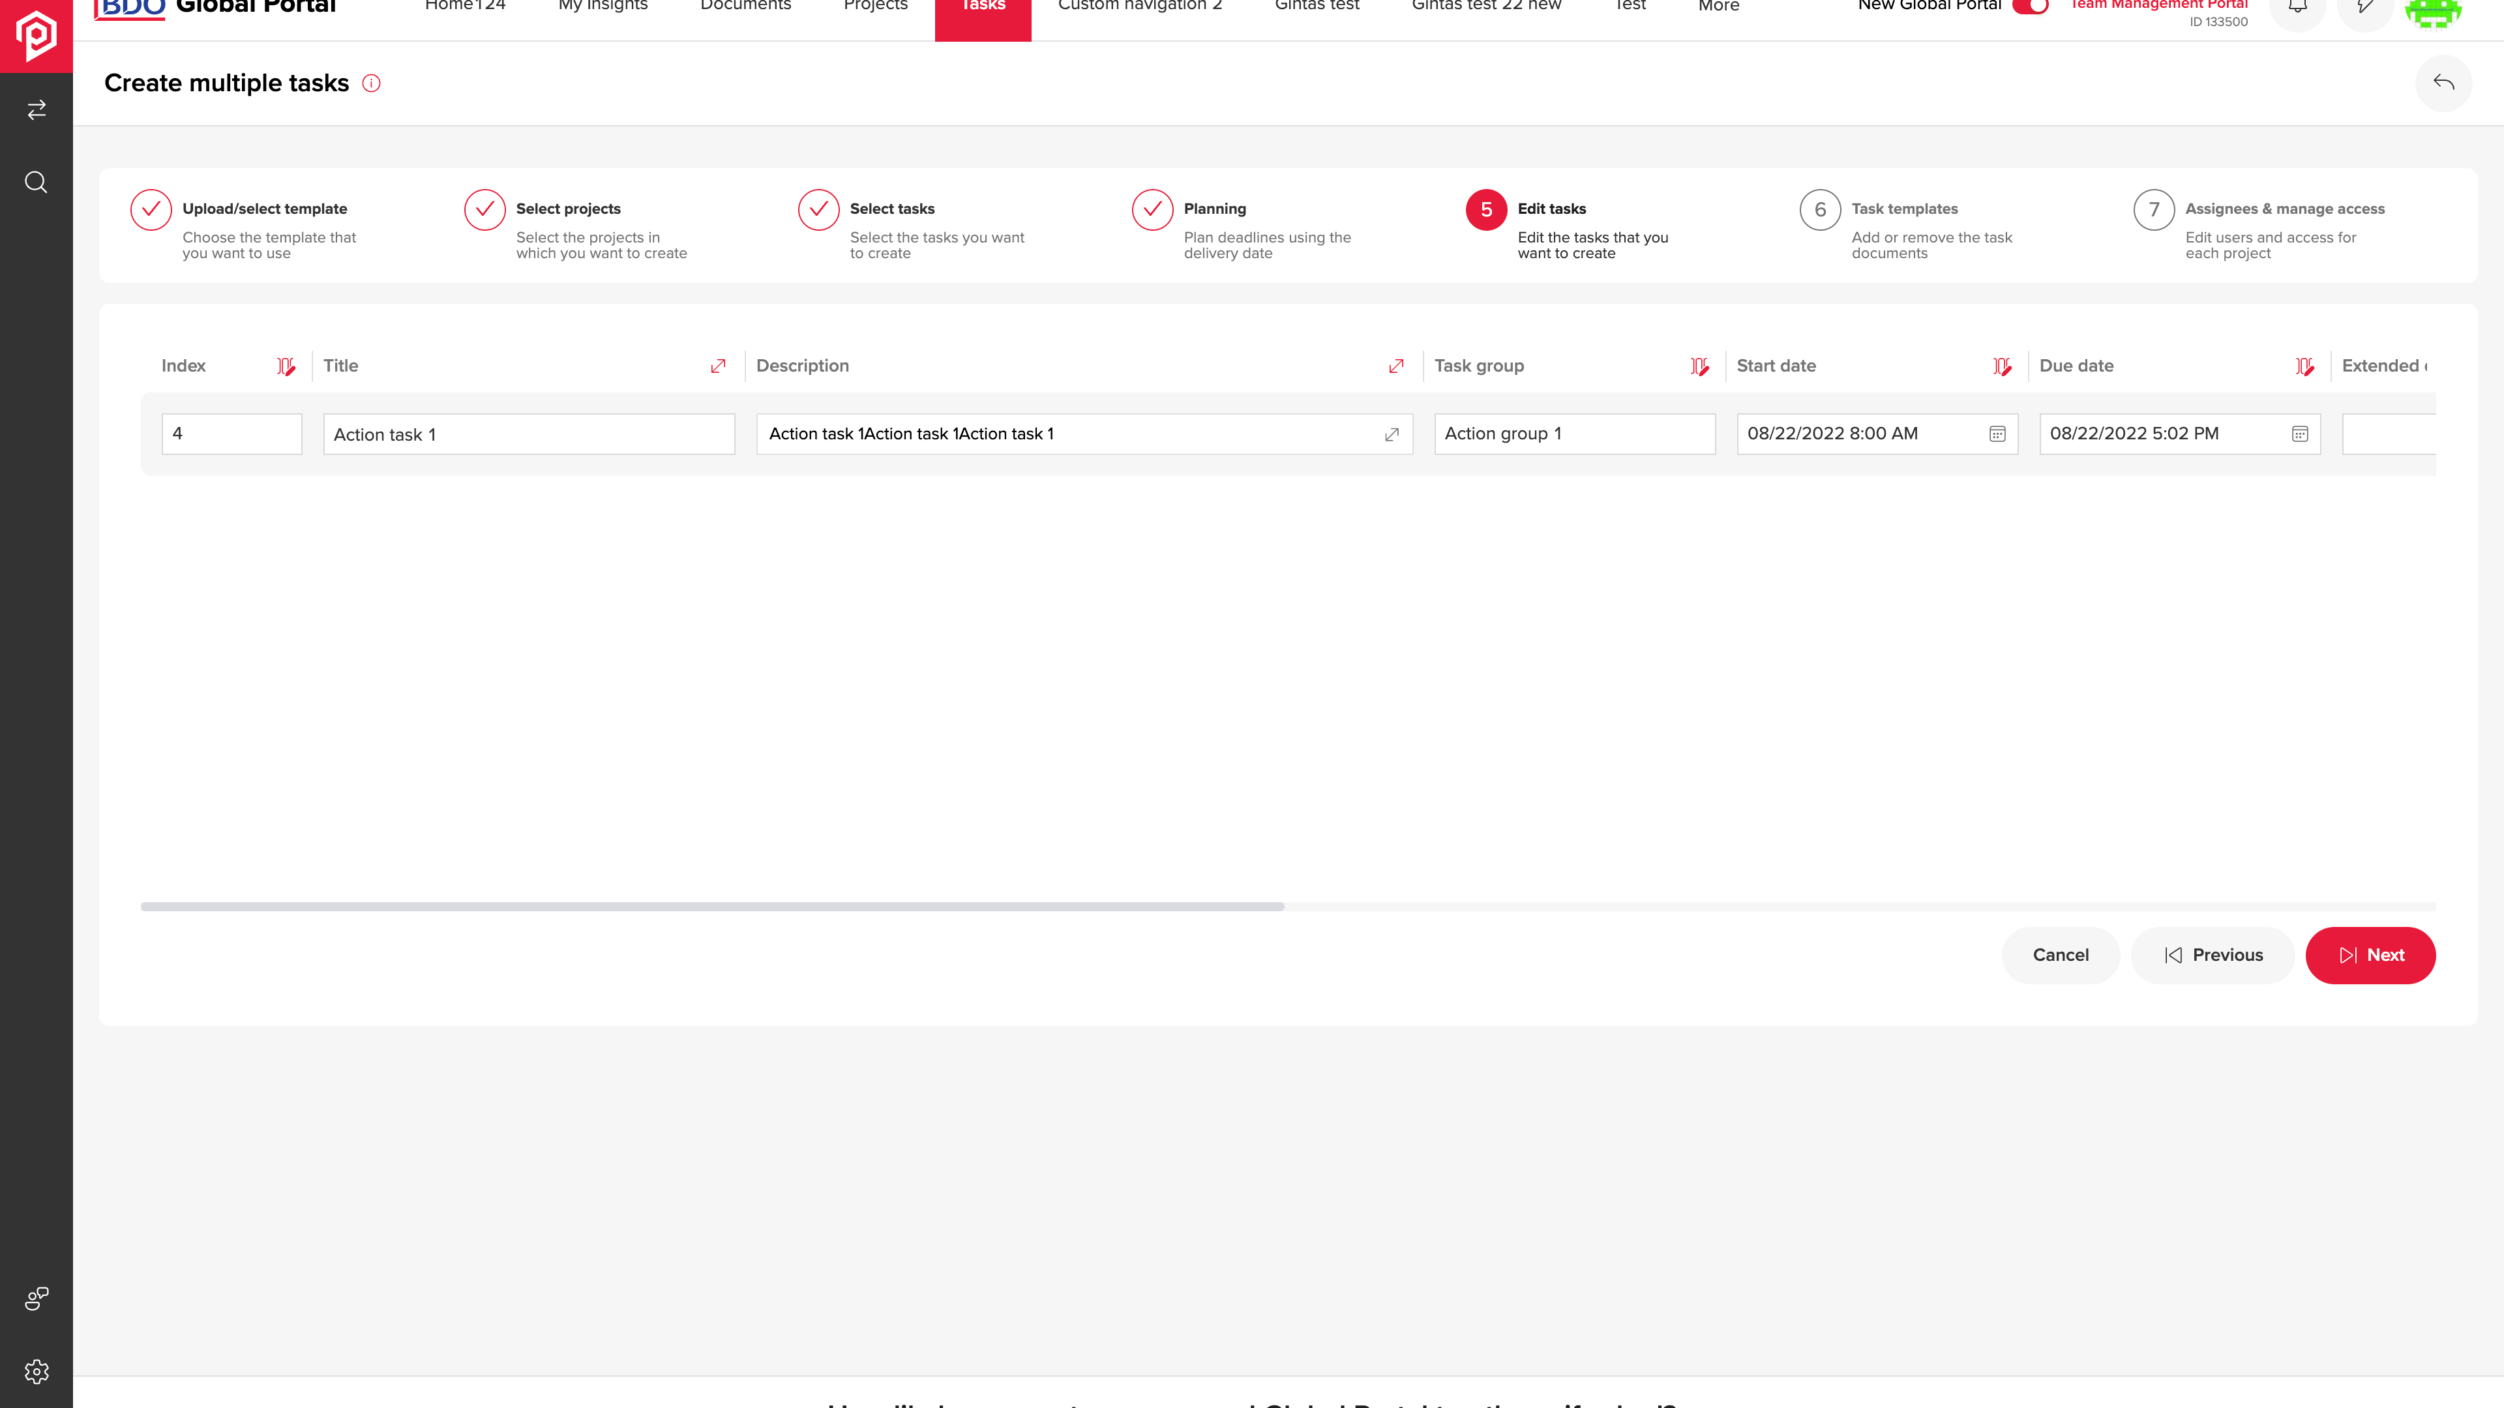The height and width of the screenshot is (1408, 2504).
Task: Click the Previous button
Action: coord(2213,955)
